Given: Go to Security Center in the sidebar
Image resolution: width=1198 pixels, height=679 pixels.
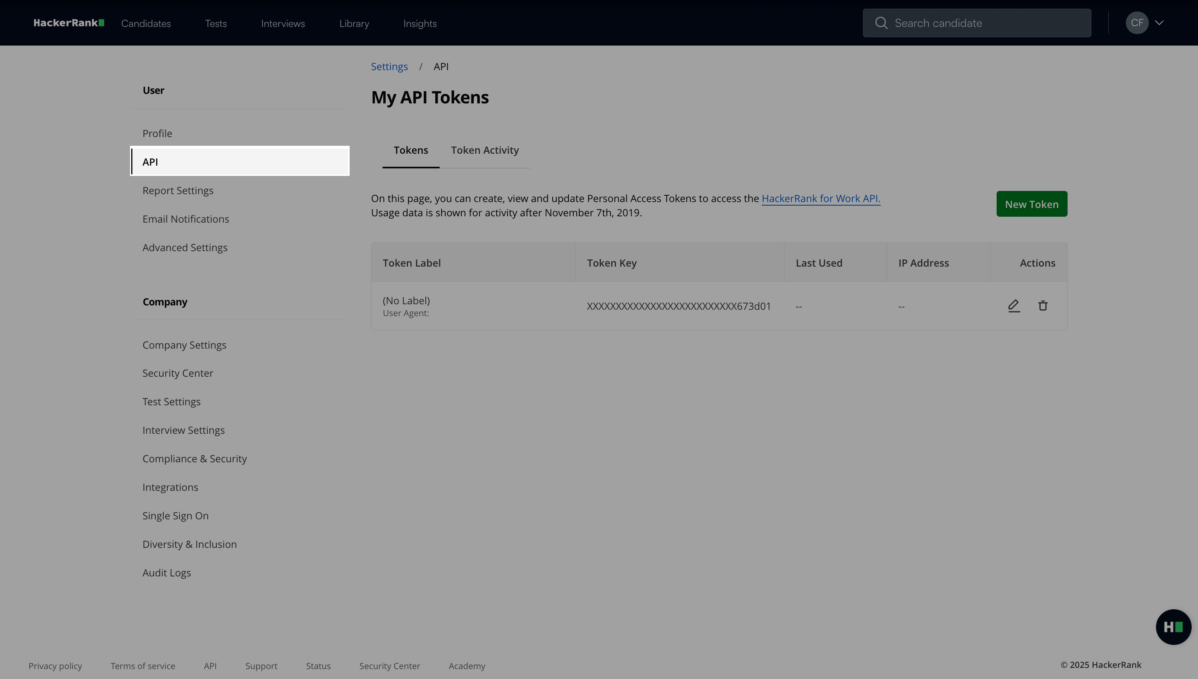Looking at the screenshot, I should click(x=178, y=373).
